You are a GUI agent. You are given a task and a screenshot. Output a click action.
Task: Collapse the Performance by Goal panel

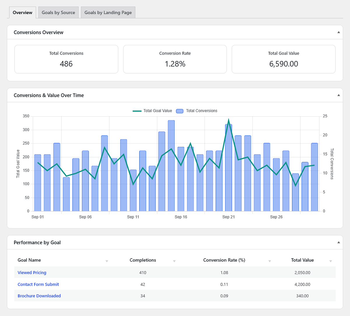pyautogui.click(x=339, y=242)
